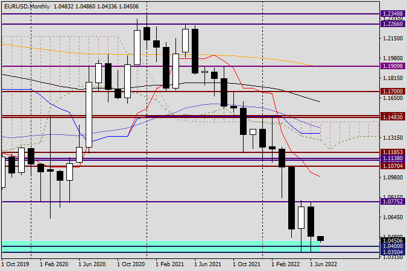The height and width of the screenshot is (271, 407).
Task: Click the 1.18150 price scale value
Action: 393,78
